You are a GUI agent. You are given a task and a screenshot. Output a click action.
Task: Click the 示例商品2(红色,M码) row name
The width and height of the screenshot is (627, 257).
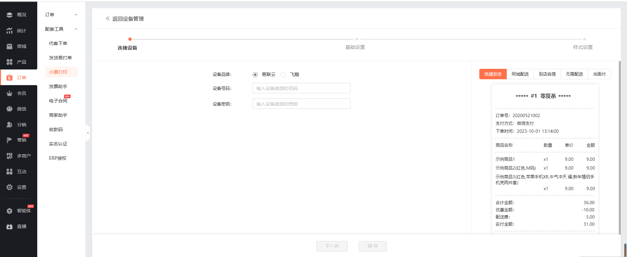point(516,168)
